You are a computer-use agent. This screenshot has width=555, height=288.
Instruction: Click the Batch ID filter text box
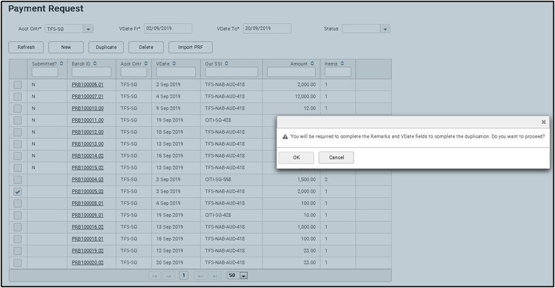coord(92,72)
